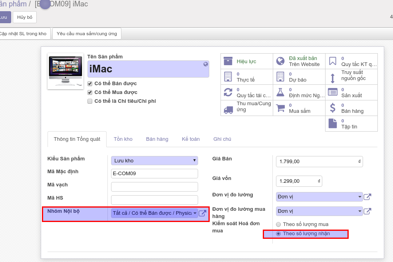Image resolution: width=393 pixels, height=262 pixels.
Task: Open the bookmark icon for Quy tắc KT
Action: (333, 61)
